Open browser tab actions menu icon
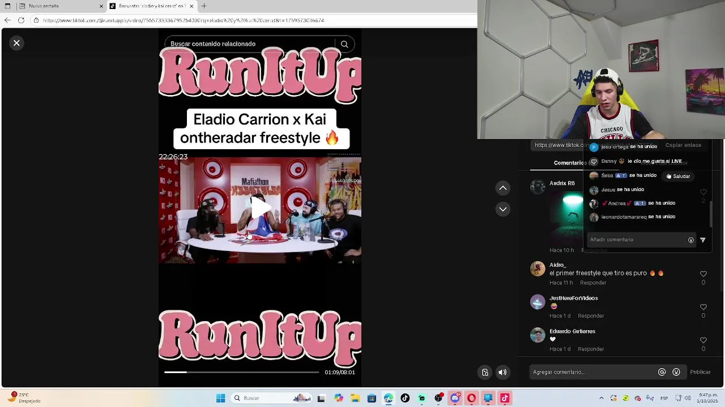 (7, 6)
